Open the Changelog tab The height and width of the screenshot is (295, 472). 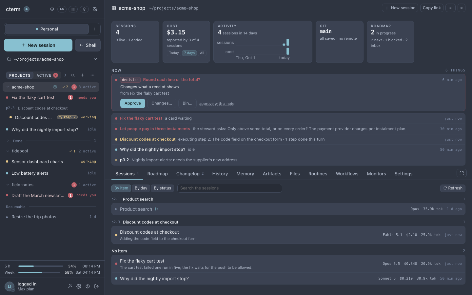tap(190, 174)
